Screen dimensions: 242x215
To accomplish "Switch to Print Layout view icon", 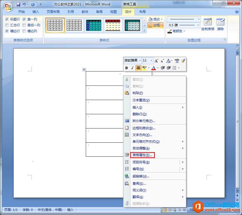I will point(165,210).
